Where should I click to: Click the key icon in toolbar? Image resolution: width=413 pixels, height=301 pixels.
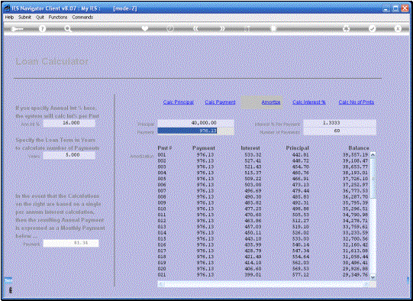pyautogui.click(x=17, y=29)
